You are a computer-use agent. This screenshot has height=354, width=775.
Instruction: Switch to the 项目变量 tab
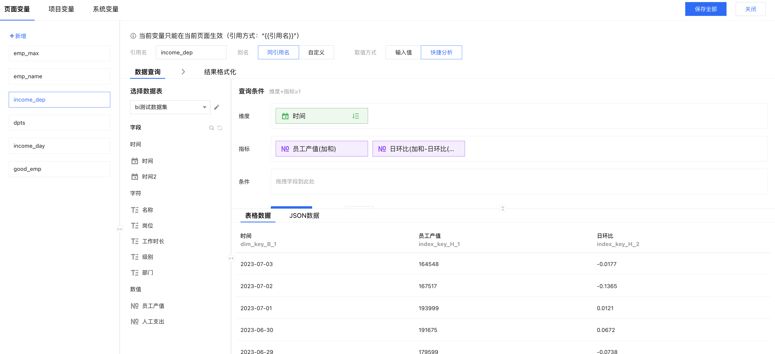tap(61, 9)
